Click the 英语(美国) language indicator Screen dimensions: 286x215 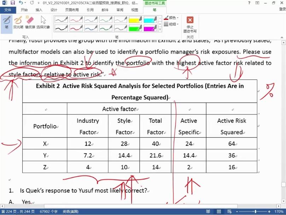coord(71,212)
